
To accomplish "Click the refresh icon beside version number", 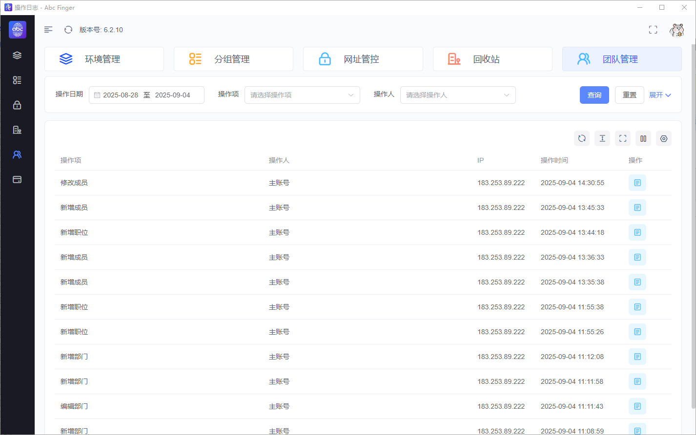I will point(68,30).
